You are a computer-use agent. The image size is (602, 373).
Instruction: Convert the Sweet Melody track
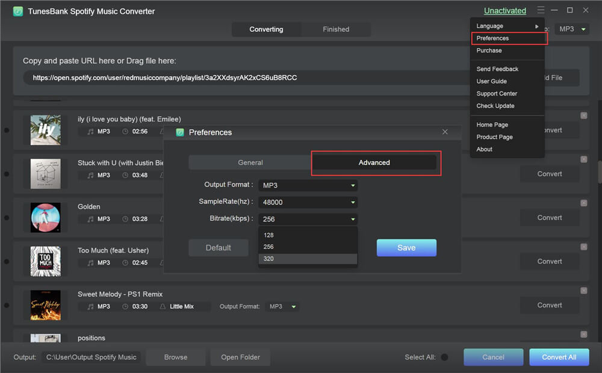(550, 306)
